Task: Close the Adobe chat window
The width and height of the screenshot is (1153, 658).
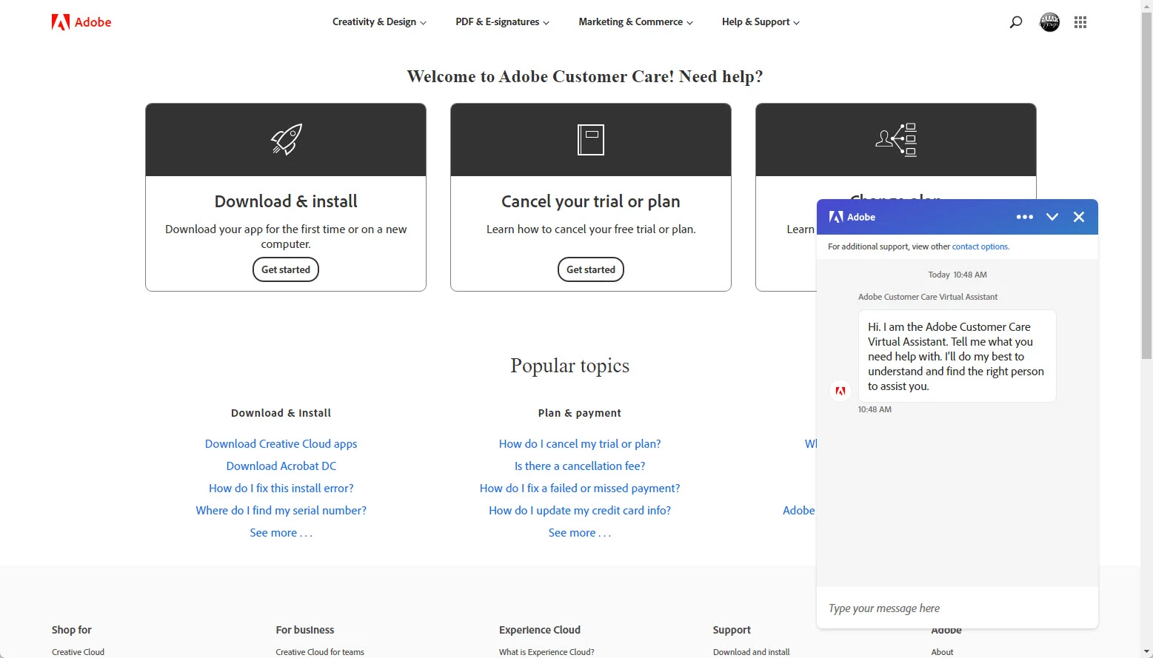Action: [x=1079, y=217]
